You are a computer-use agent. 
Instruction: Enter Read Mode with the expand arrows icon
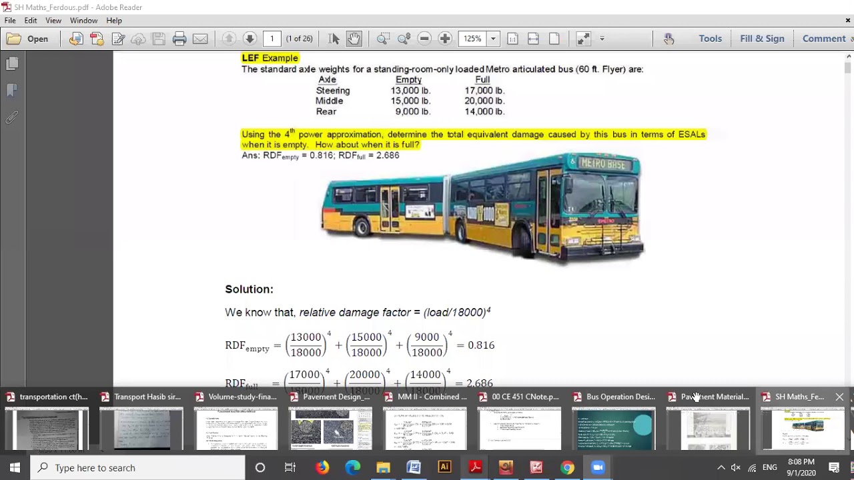583,39
